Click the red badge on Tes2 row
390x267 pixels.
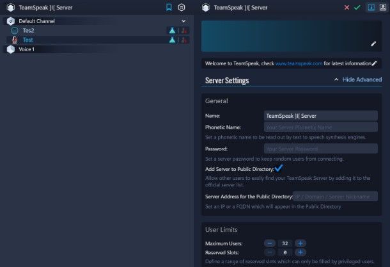(184, 31)
